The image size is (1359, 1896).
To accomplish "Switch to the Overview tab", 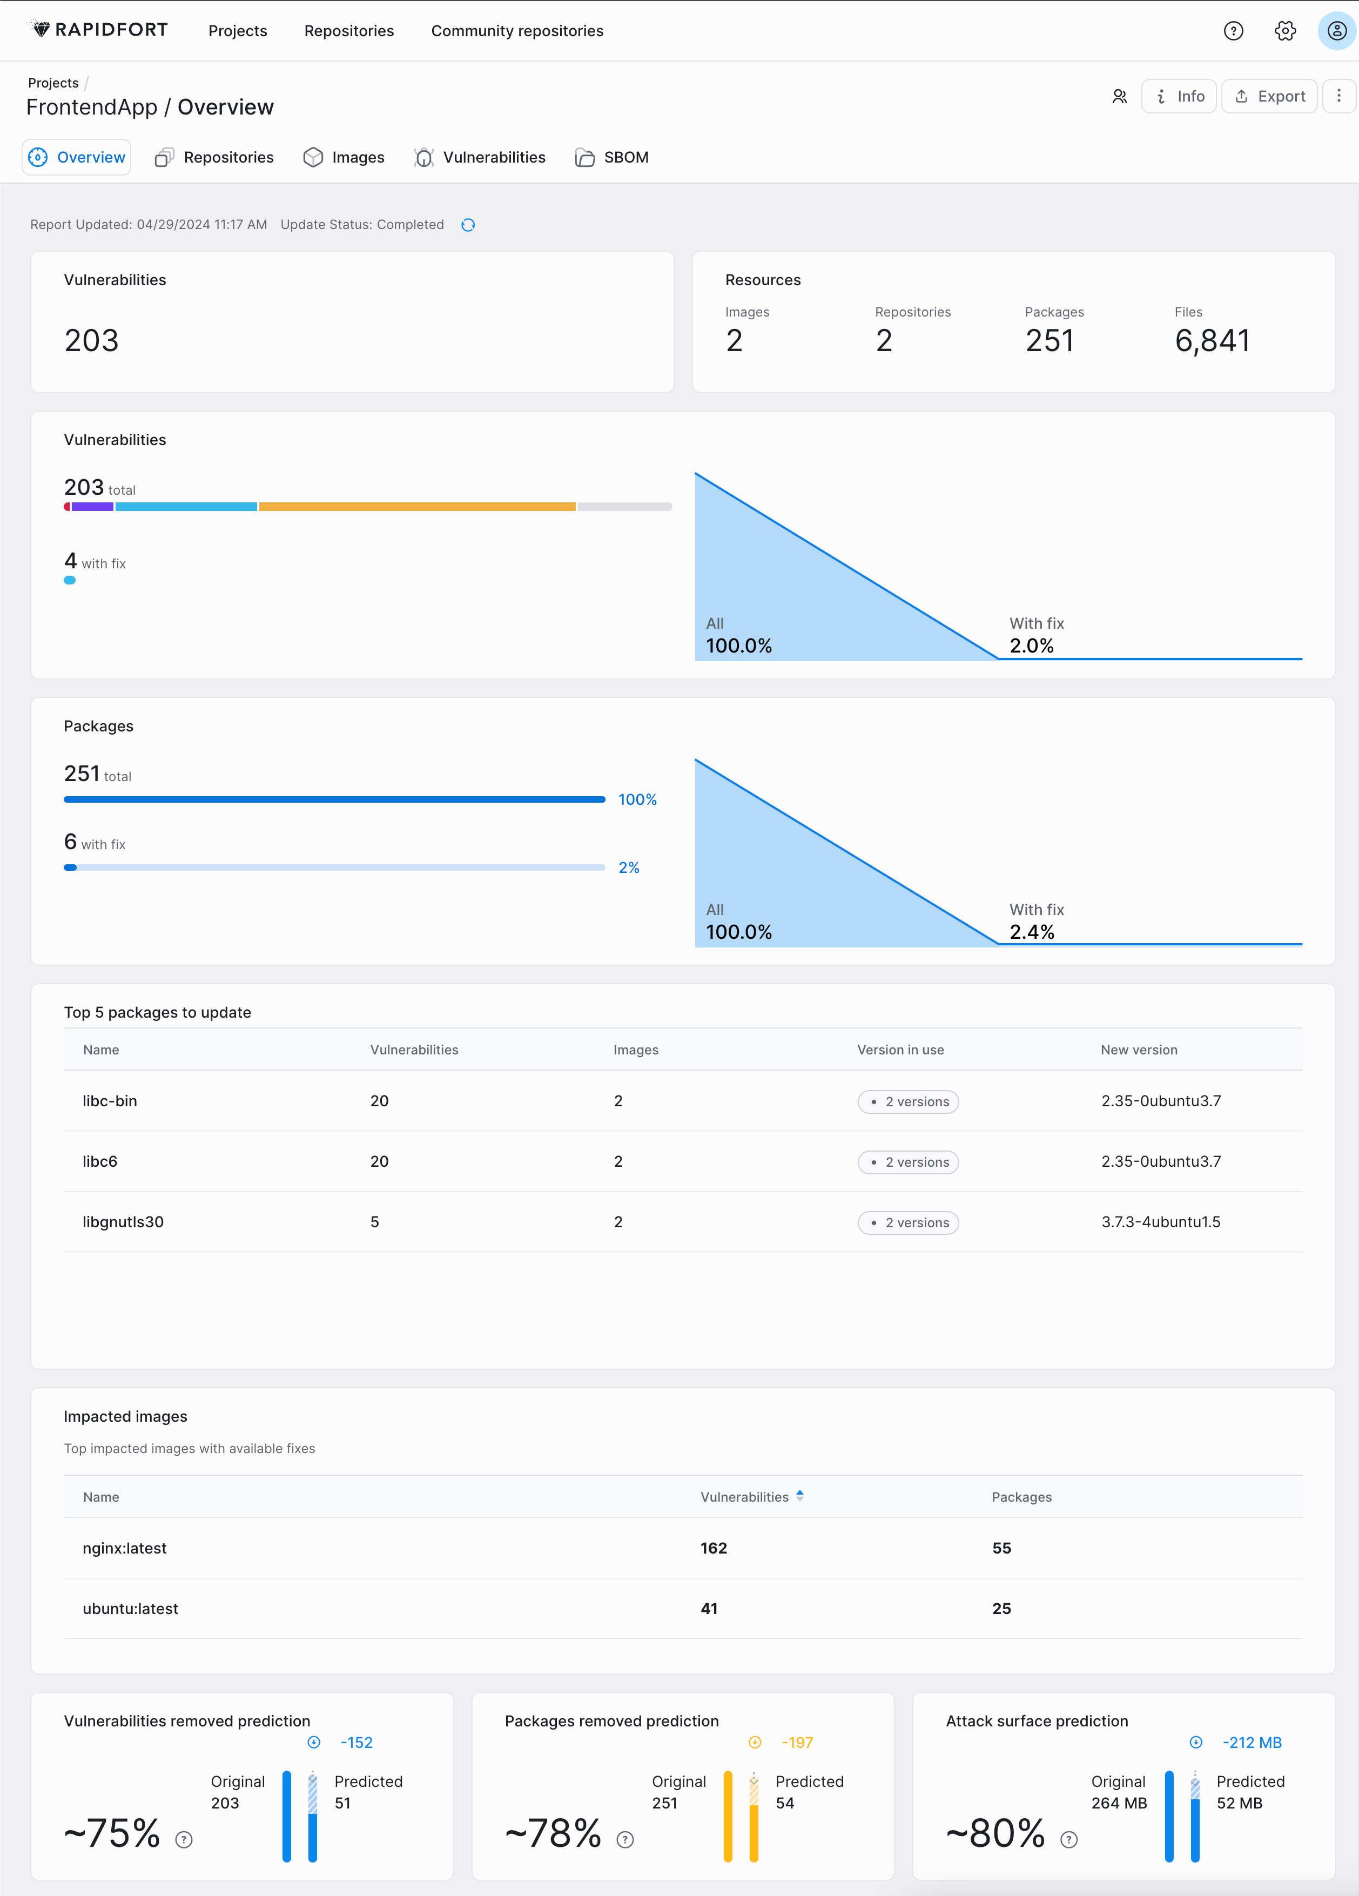I will point(77,157).
